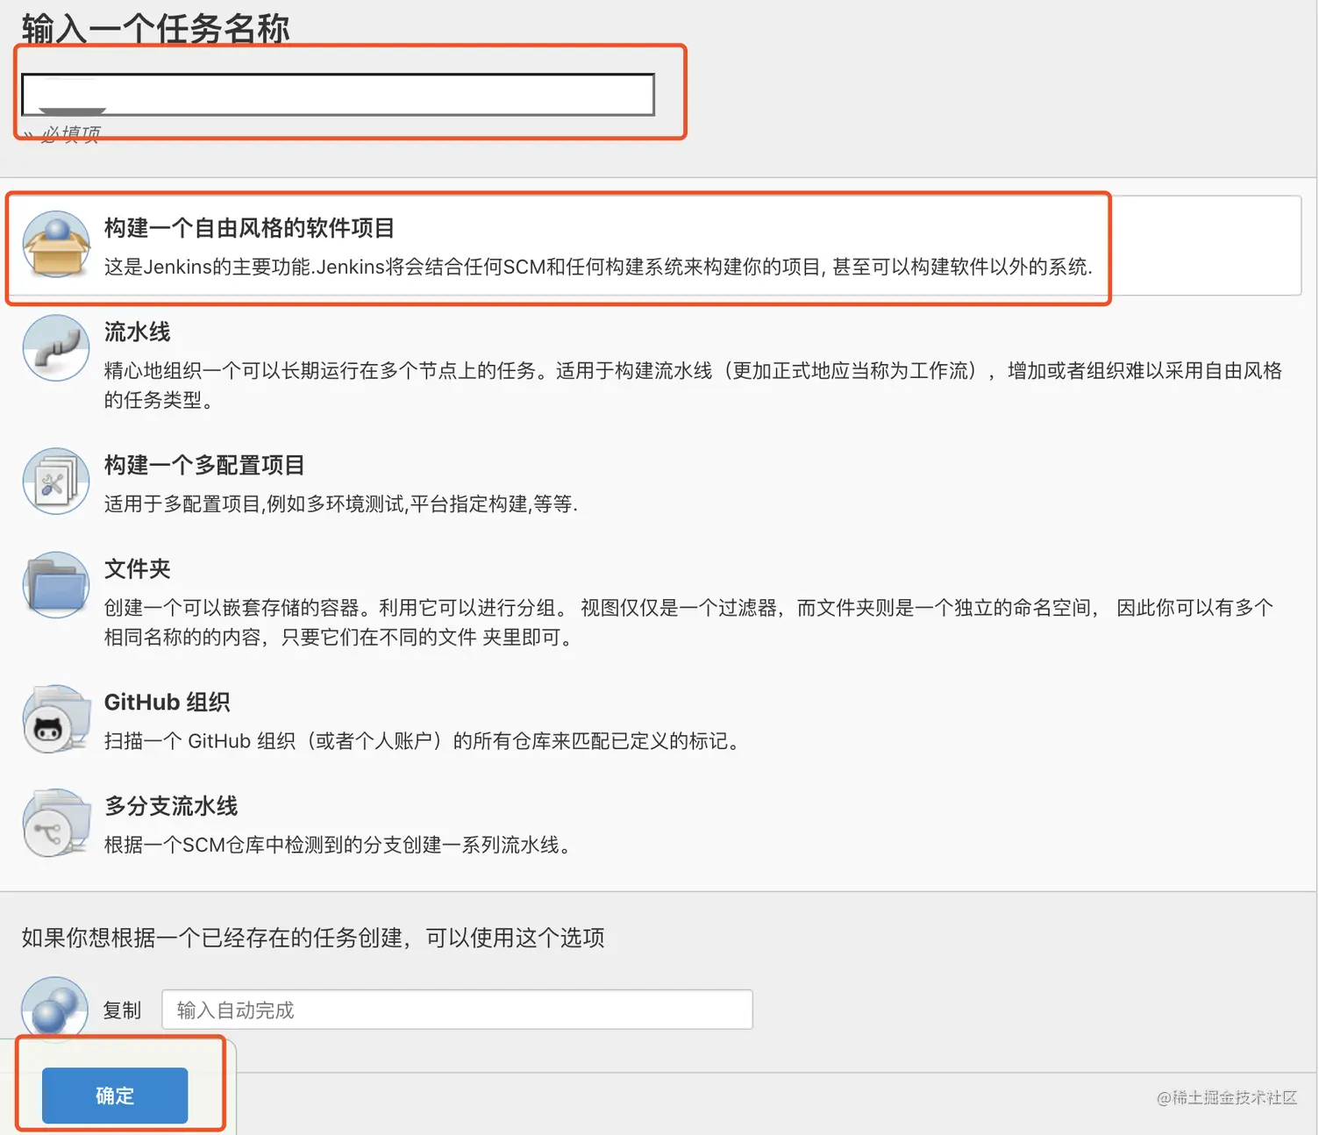
Task: Choose 构建一个多配置项目 title
Action: pyautogui.click(x=204, y=465)
